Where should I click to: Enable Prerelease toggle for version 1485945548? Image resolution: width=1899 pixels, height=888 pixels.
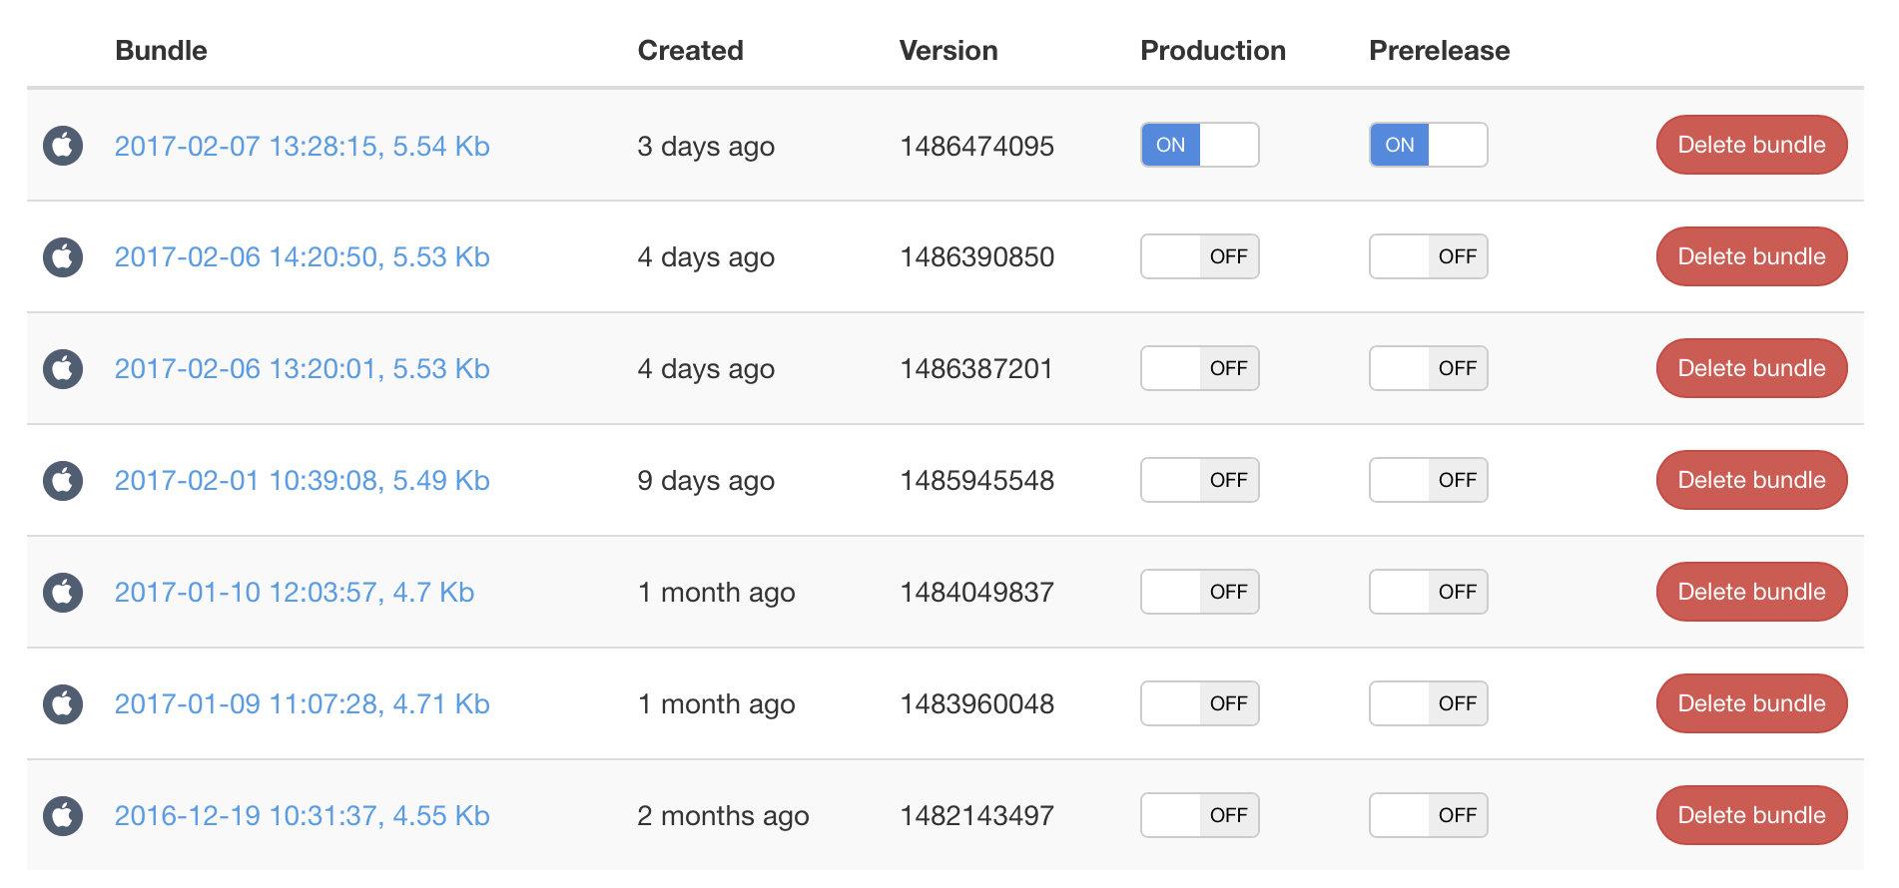point(1428,481)
